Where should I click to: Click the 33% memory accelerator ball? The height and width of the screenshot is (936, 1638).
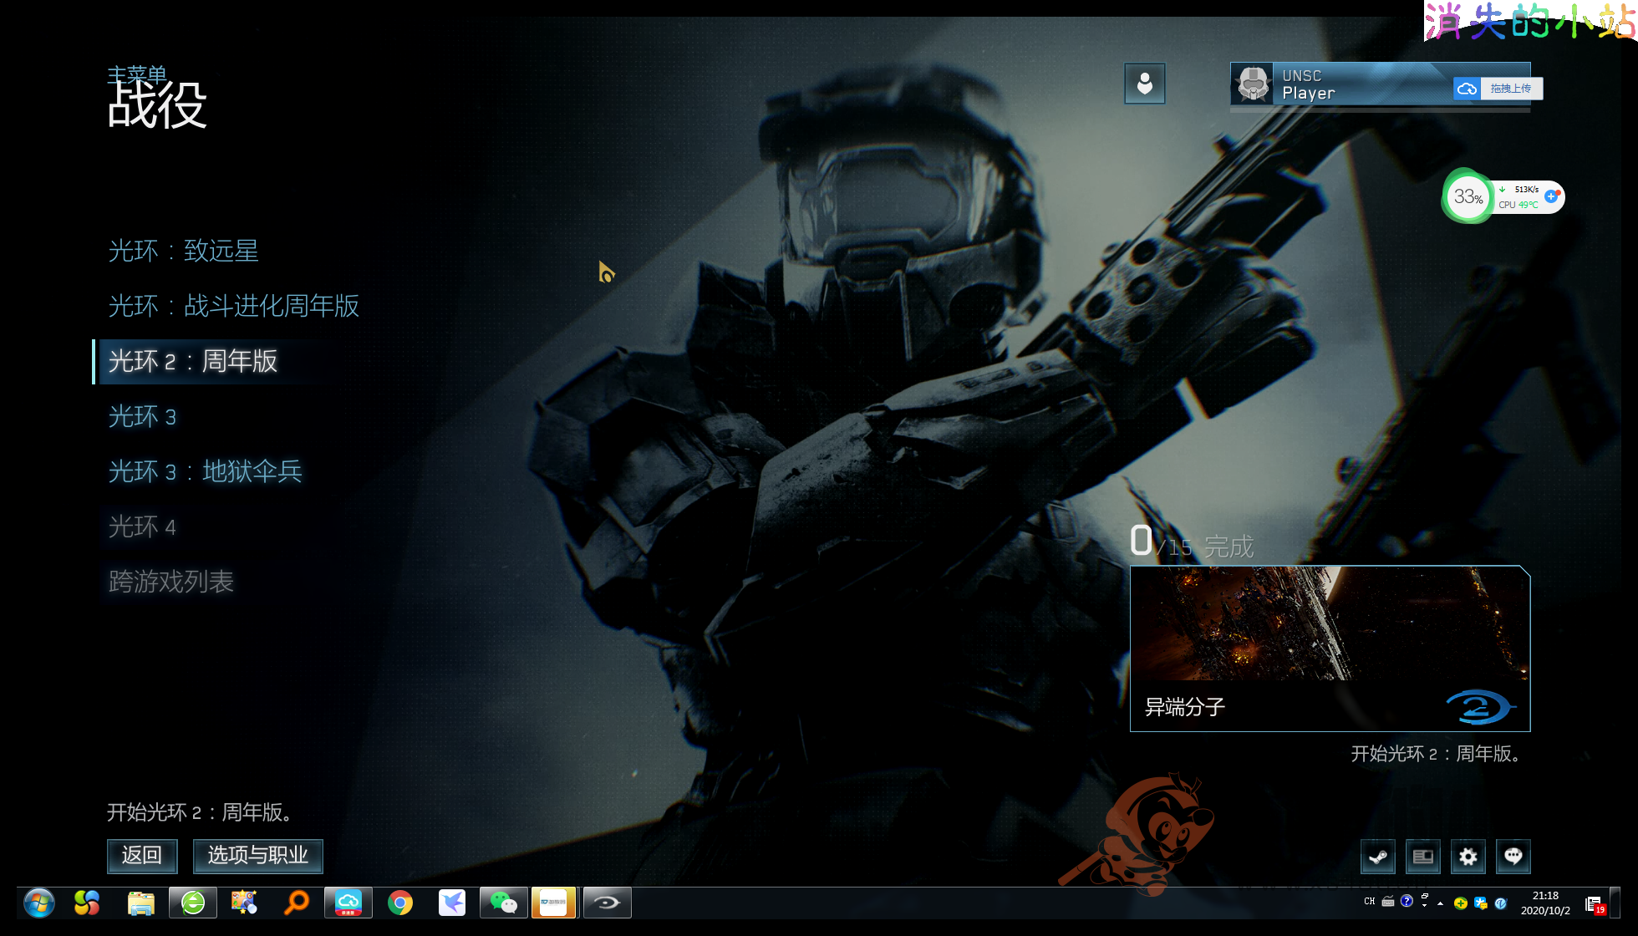click(1468, 197)
